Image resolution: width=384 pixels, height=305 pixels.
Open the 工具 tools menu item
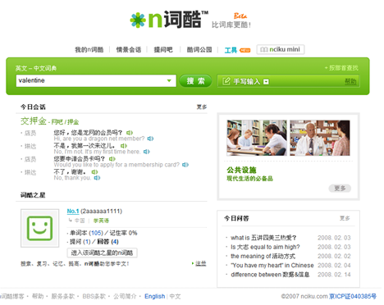(231, 50)
